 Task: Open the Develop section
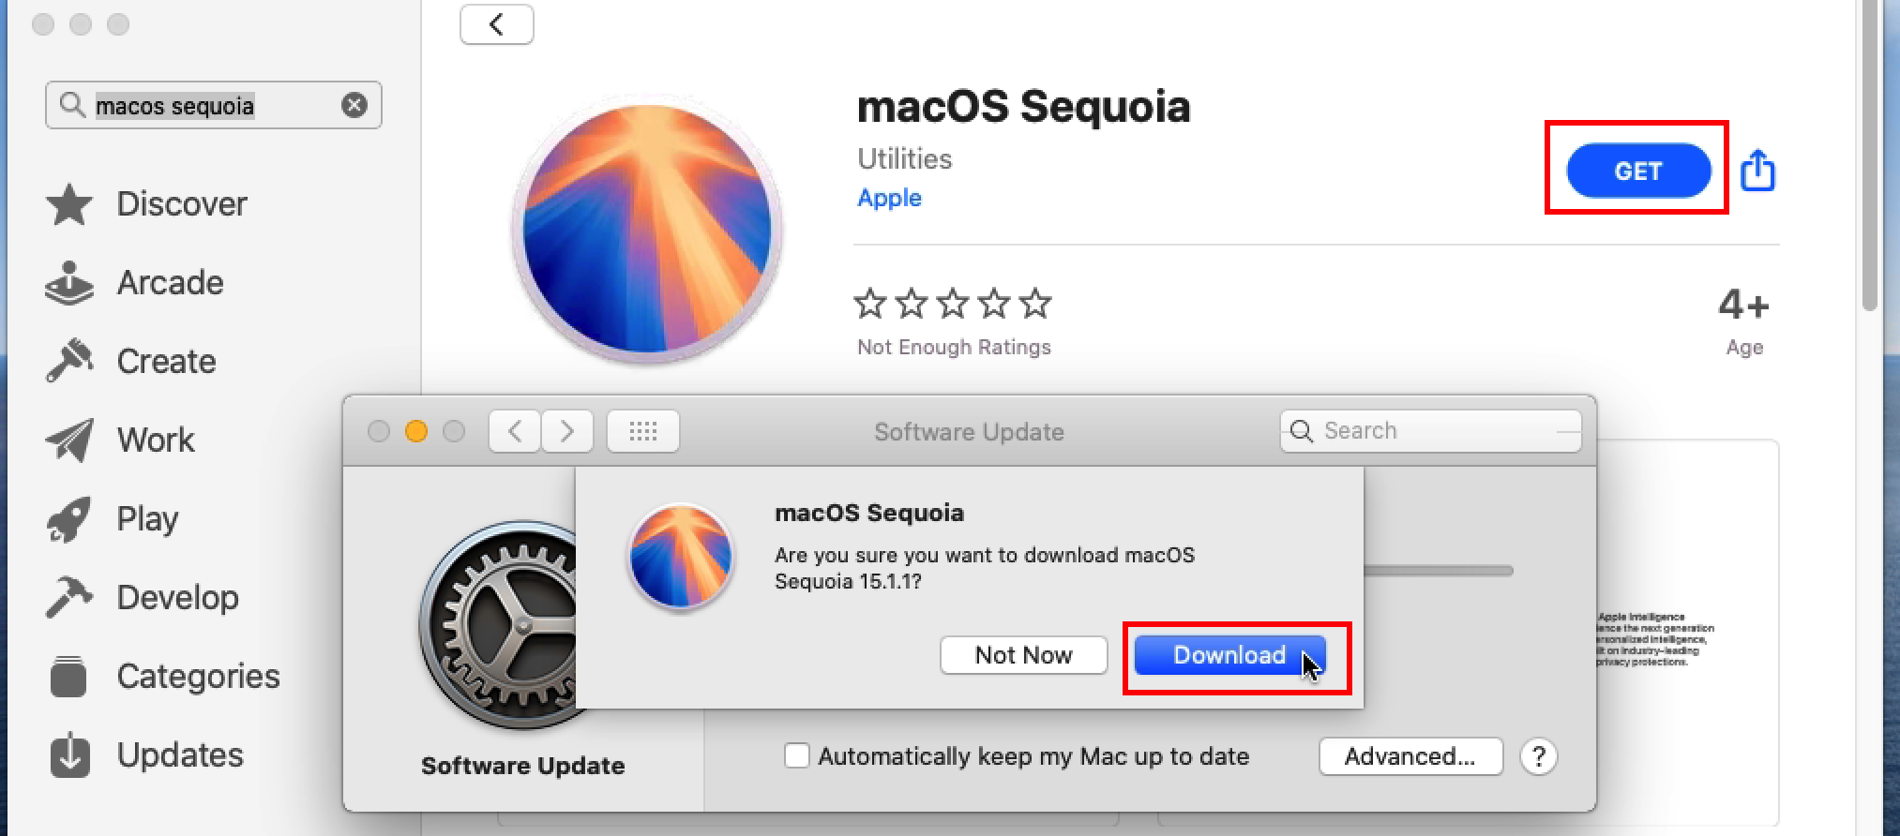tap(176, 597)
